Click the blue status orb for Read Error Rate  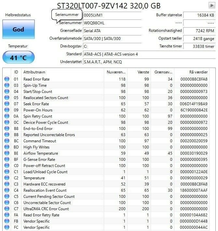point(7,79)
